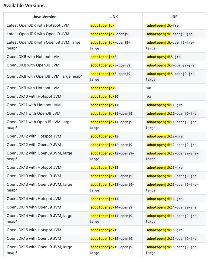Click the adoptopenjdk13-openj9-jre cask name
Screen dimensions: 210x261
click(x=172, y=176)
